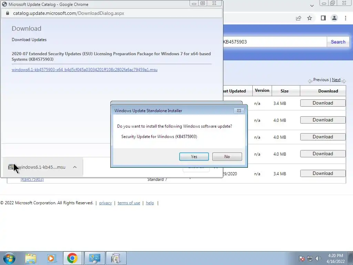Click Yes to install update KB4575903
Viewport: 353px width, 265px height.
tap(194, 157)
